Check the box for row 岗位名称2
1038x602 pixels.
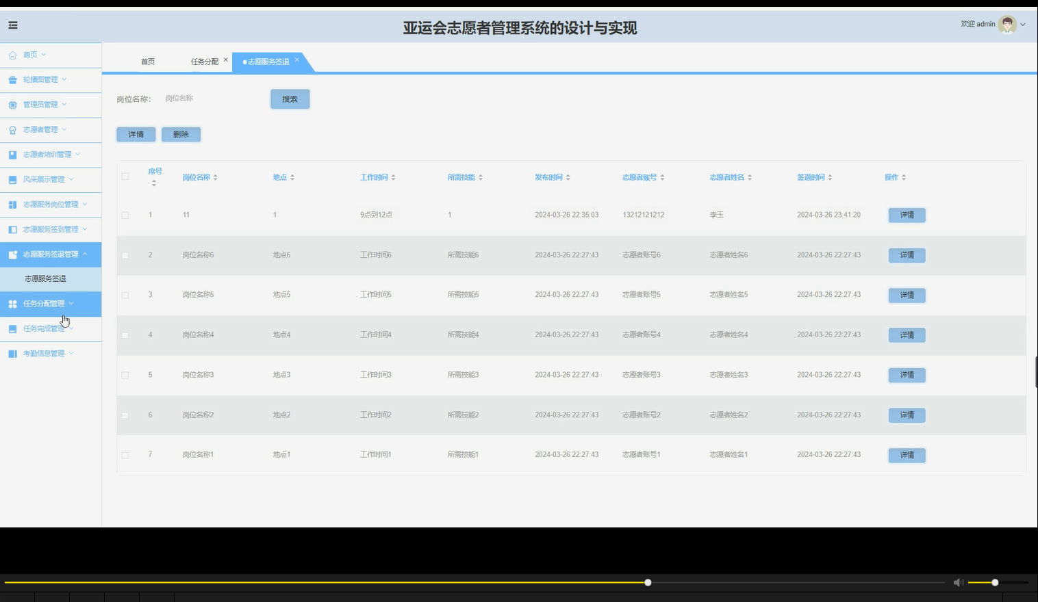click(x=125, y=415)
